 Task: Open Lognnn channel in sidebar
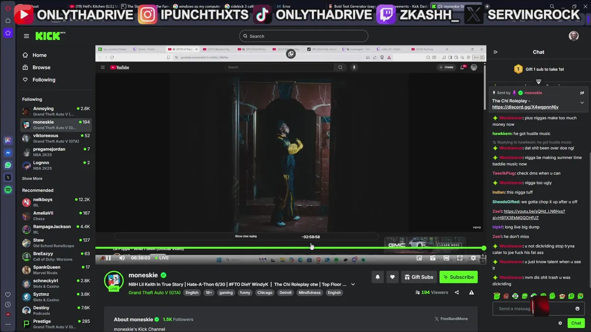(55, 165)
